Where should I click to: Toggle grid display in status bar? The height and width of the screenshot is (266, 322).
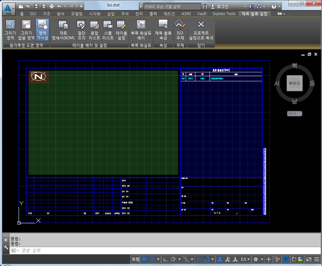(145, 259)
